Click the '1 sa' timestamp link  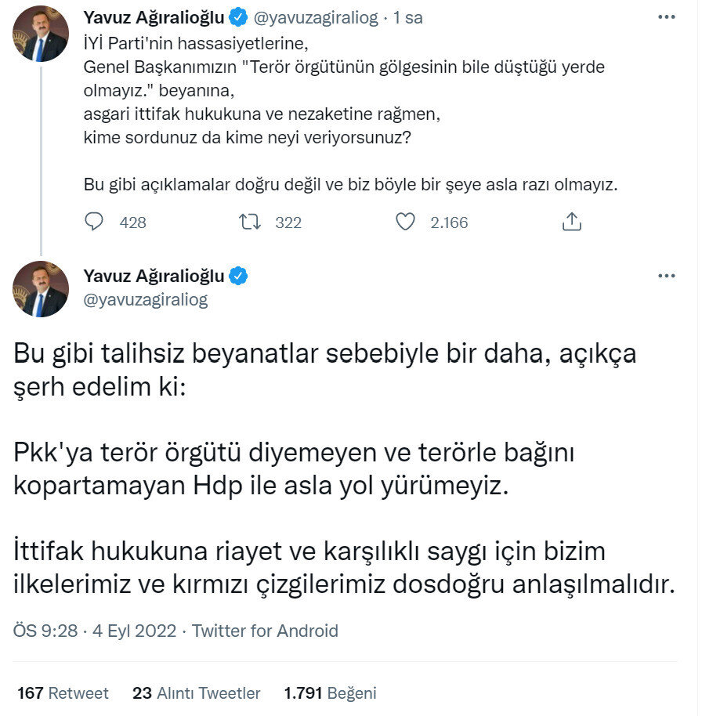[x=408, y=17]
